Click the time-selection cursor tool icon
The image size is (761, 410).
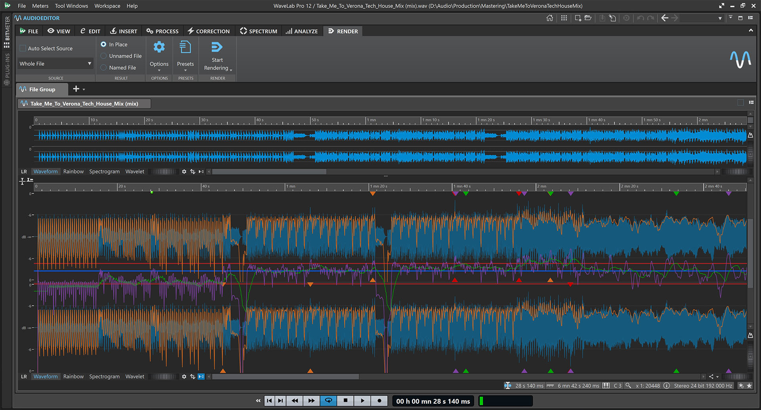[22, 181]
